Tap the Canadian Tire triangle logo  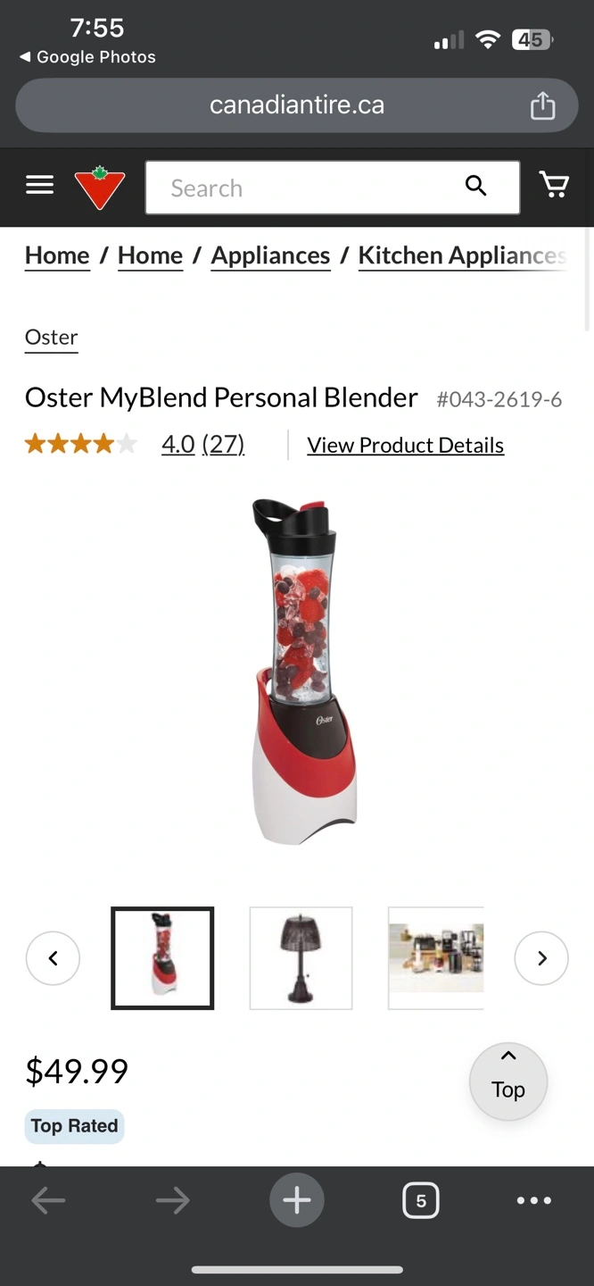(x=99, y=188)
